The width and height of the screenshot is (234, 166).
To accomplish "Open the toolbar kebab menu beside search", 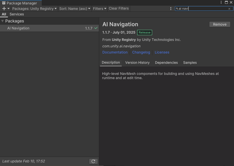I will 171,8.
